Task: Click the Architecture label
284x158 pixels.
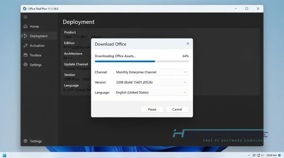Action: pyautogui.click(x=73, y=54)
